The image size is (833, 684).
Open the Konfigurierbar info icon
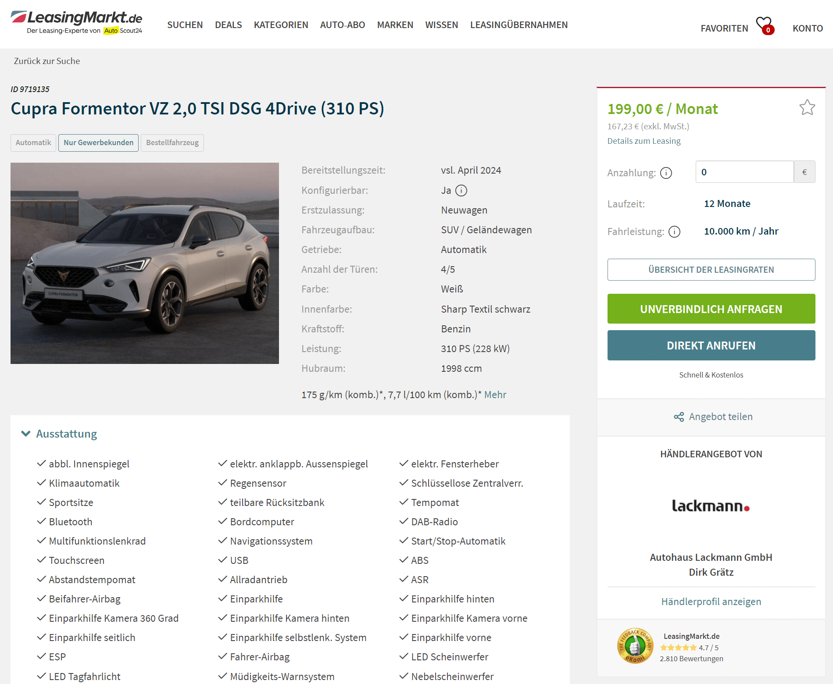[461, 190]
